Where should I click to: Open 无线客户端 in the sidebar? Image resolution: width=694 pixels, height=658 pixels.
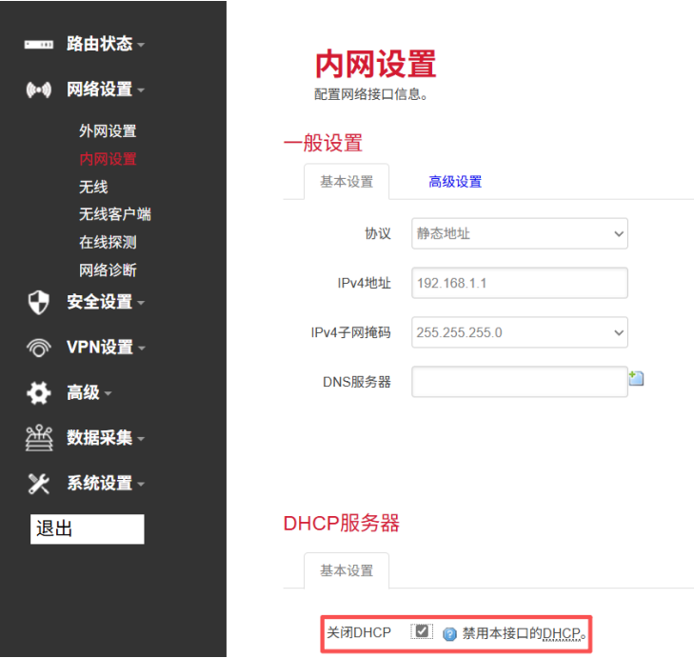click(x=115, y=214)
